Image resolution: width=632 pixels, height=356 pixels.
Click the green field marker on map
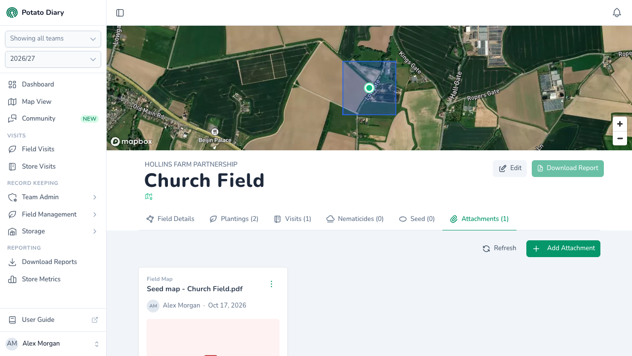tap(369, 88)
